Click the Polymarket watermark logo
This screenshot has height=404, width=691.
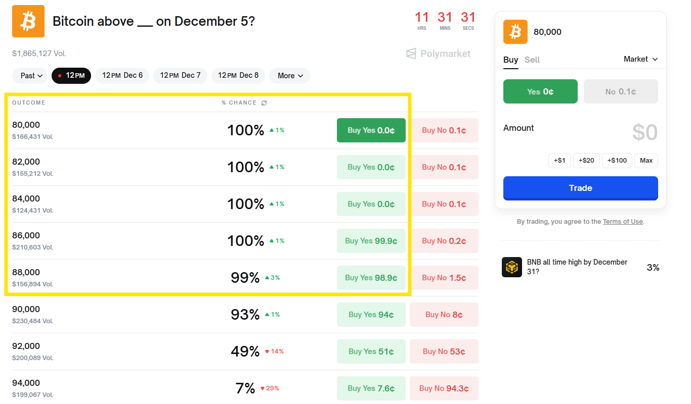tap(438, 54)
